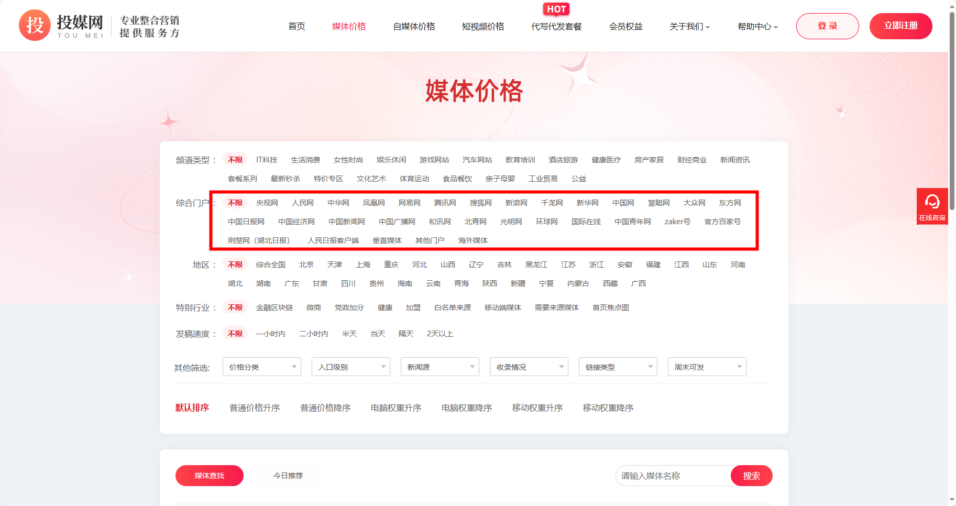
Task: Expand the 帮助中心 dropdown menu
Action: [757, 26]
